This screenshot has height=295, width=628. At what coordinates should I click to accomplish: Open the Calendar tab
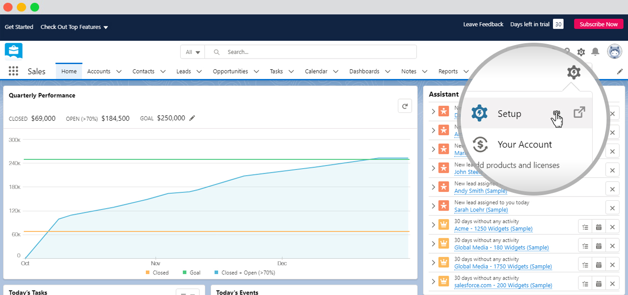click(316, 72)
